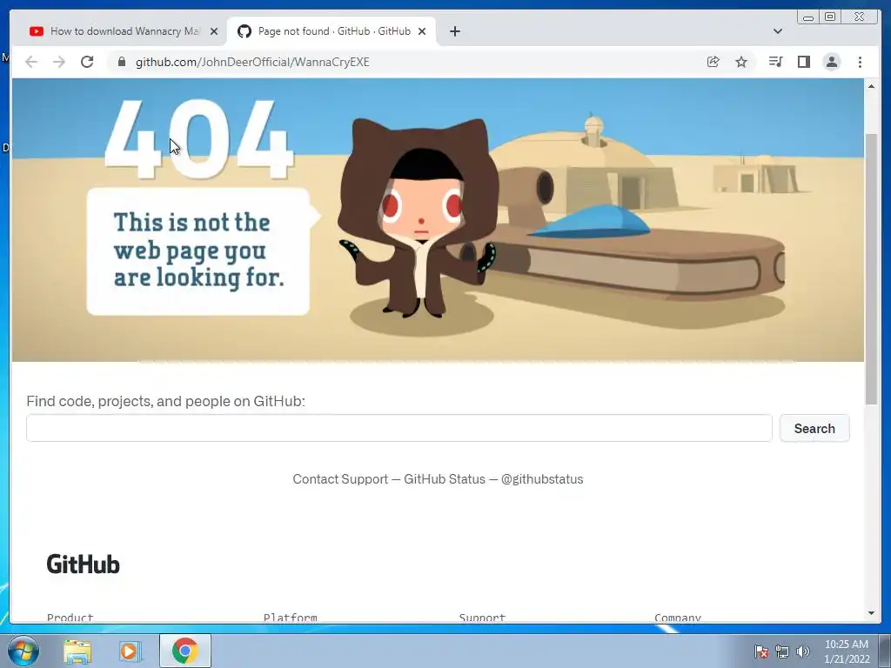Viewport: 891px width, 668px height.
Task: Click the GitHub logo in the footer
Action: pos(83,564)
